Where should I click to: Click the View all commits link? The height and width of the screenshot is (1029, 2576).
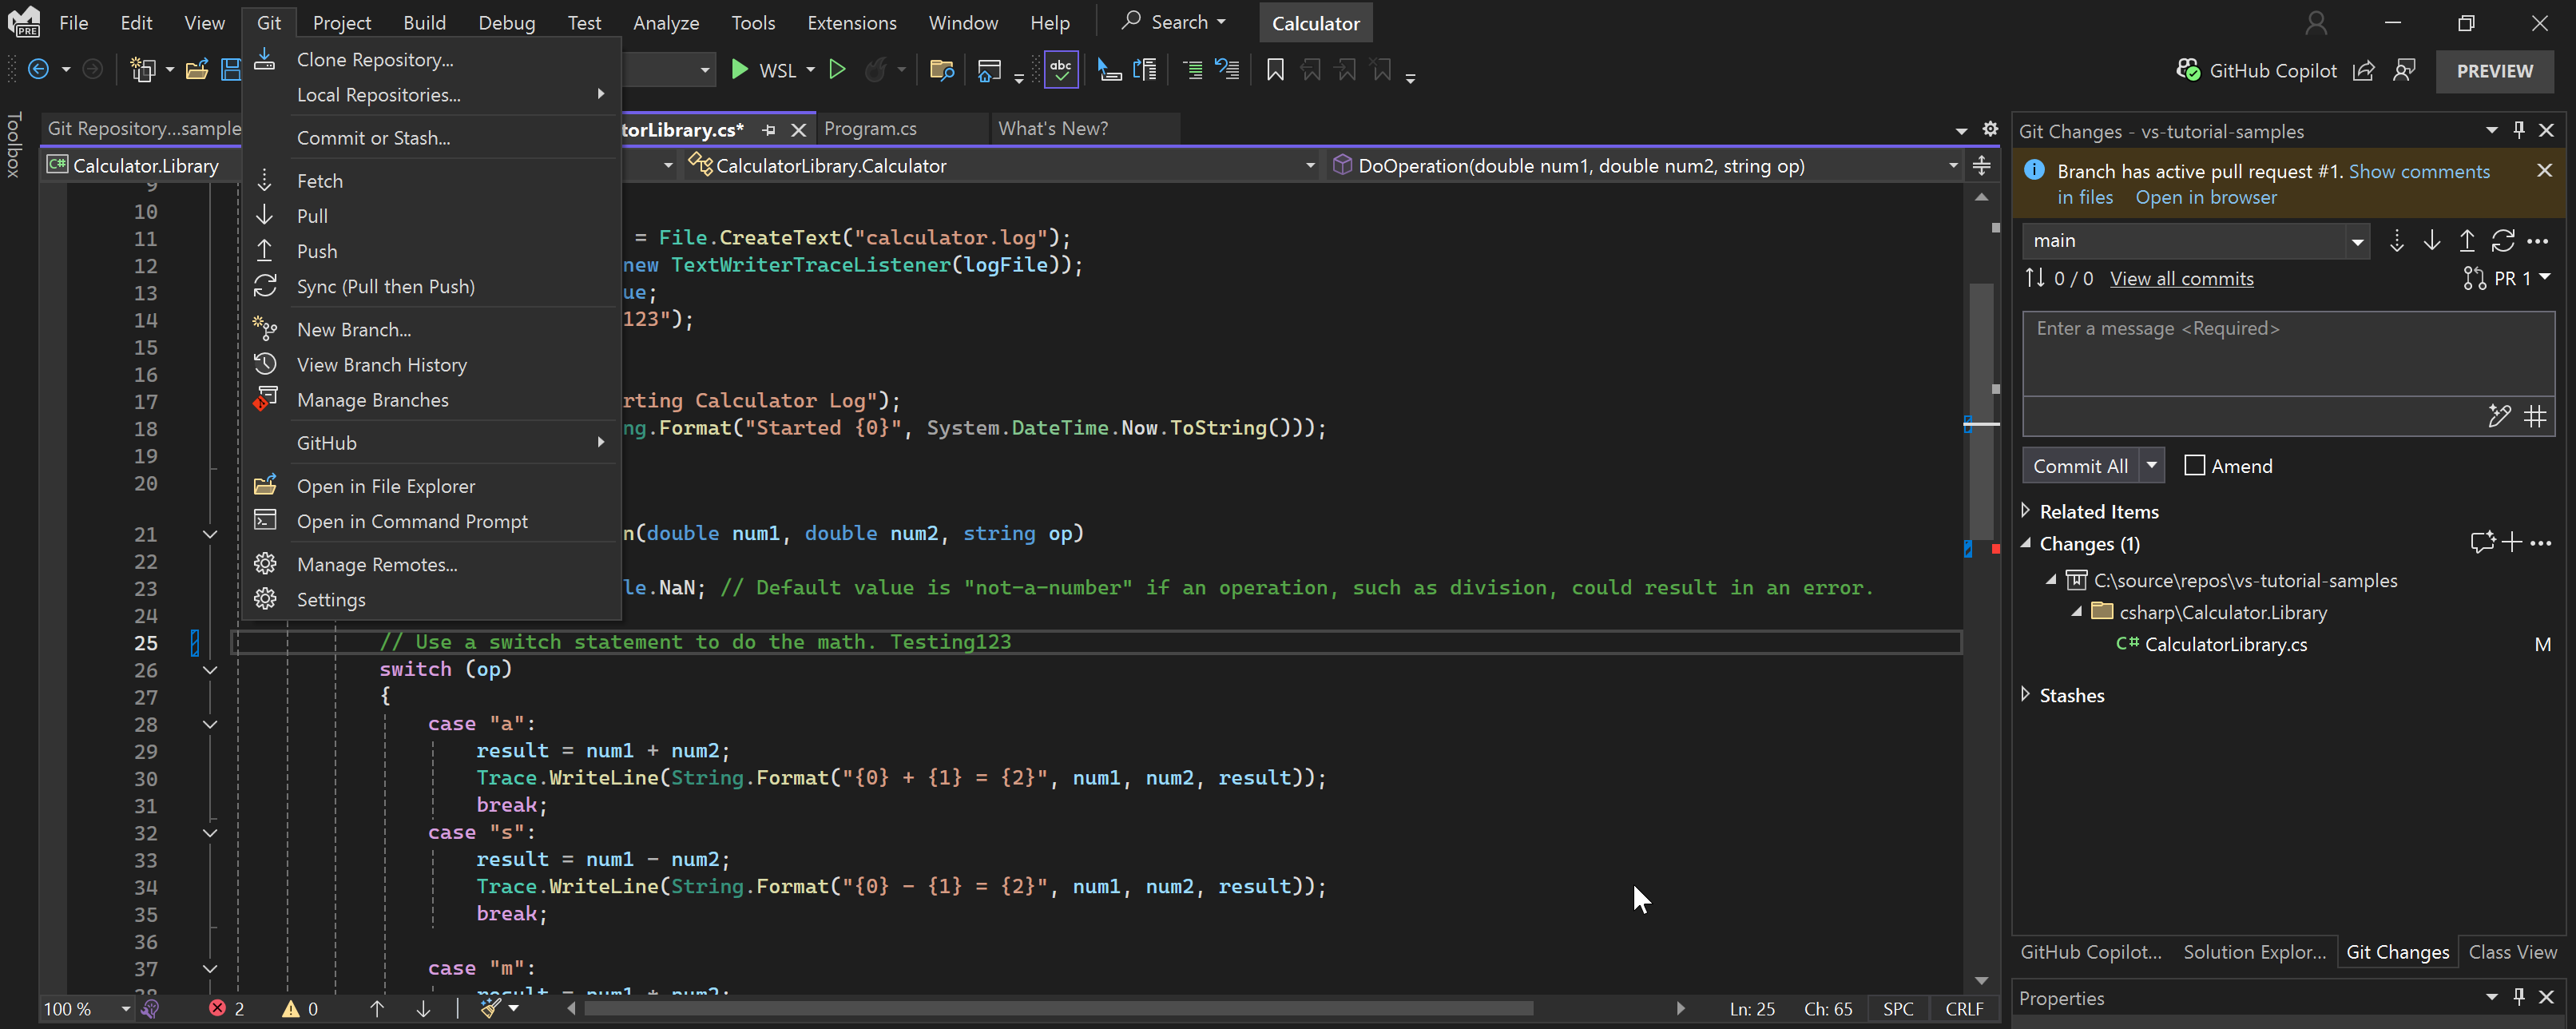[x=2181, y=278]
